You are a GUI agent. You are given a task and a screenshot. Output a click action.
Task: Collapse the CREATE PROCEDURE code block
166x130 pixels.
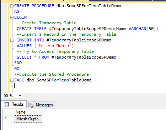12,6
